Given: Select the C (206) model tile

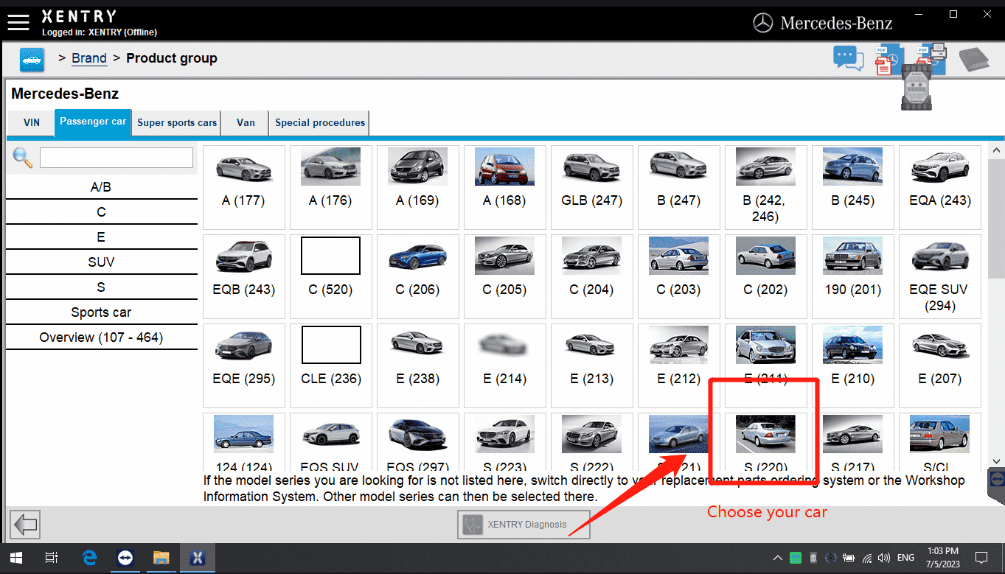Looking at the screenshot, I should (x=417, y=276).
